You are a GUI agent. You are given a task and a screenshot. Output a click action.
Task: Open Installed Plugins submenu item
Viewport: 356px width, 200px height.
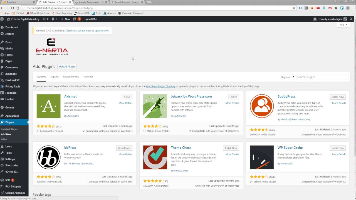pyautogui.click(x=9, y=129)
